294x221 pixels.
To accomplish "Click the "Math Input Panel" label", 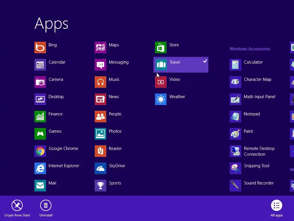I will [x=260, y=97].
